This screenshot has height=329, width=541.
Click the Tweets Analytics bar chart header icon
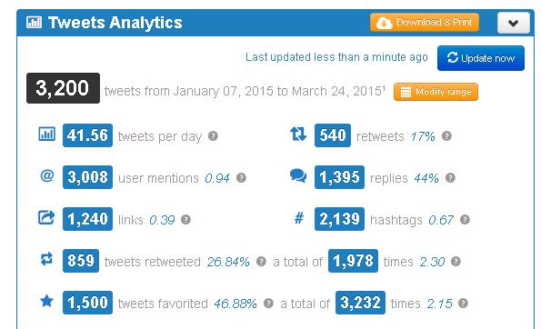pos(34,23)
